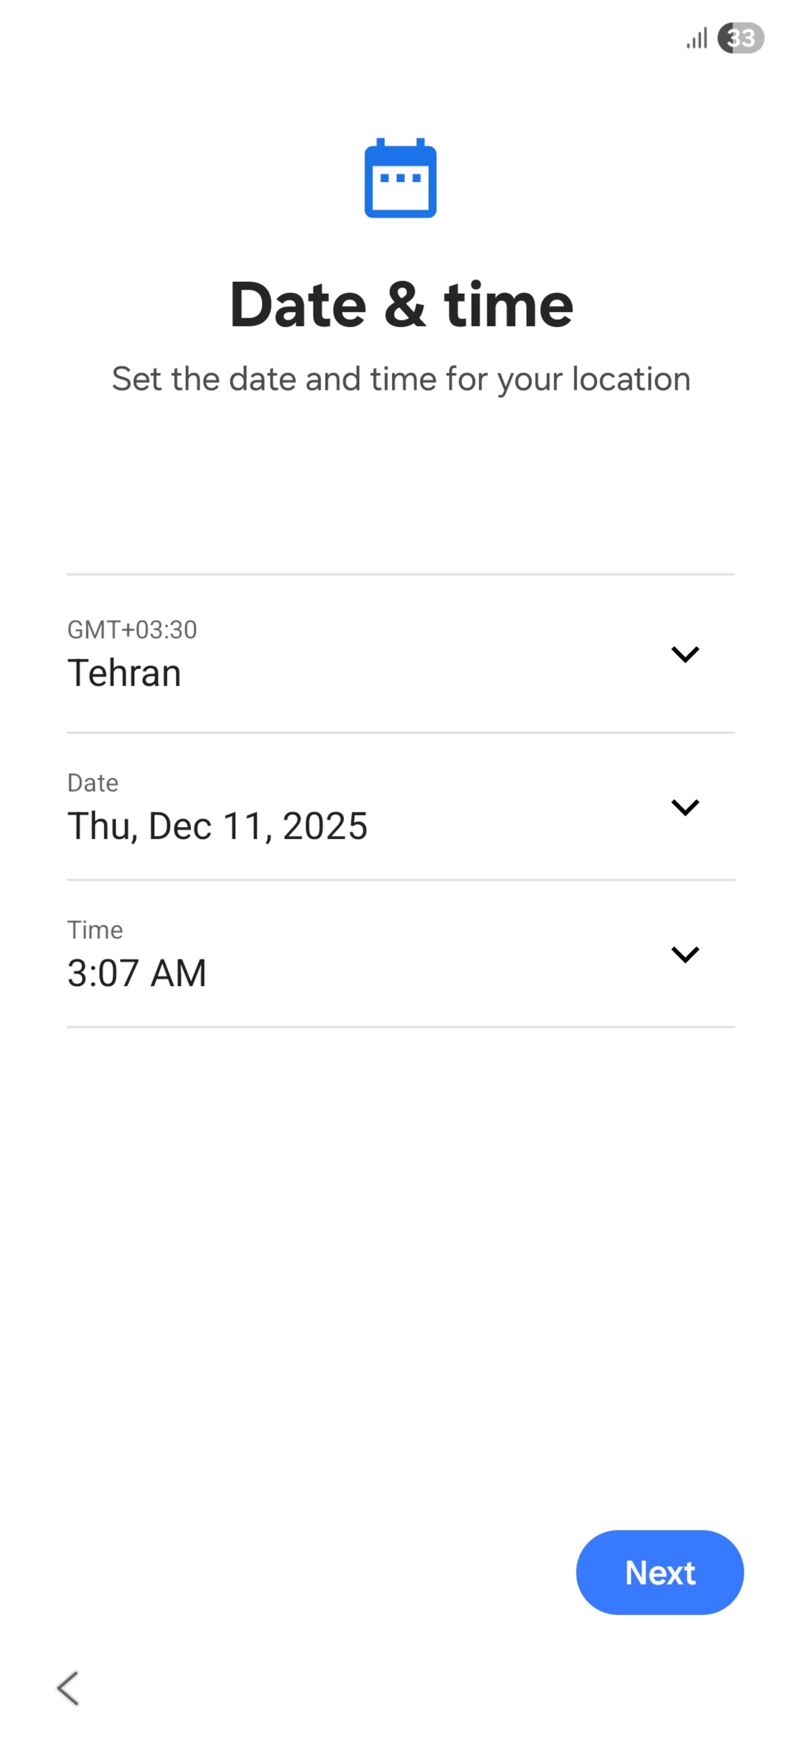This screenshot has width=802, height=1739.
Task: Tap the year 2025 in the date
Action: click(325, 826)
